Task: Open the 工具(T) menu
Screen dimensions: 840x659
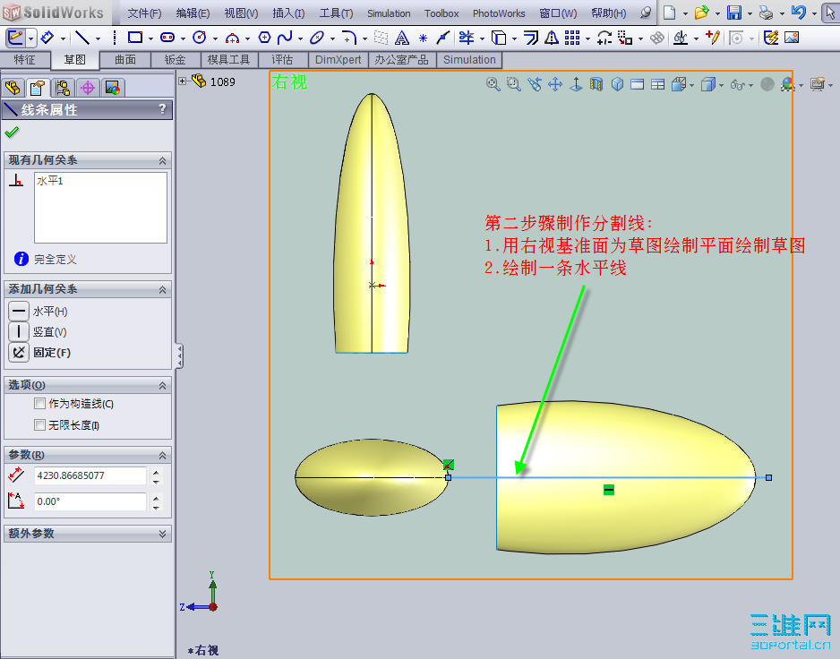Action: click(x=336, y=13)
